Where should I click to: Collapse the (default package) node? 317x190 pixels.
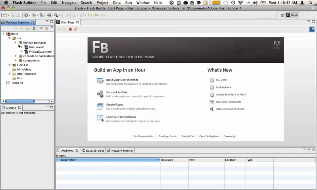coord(15,43)
